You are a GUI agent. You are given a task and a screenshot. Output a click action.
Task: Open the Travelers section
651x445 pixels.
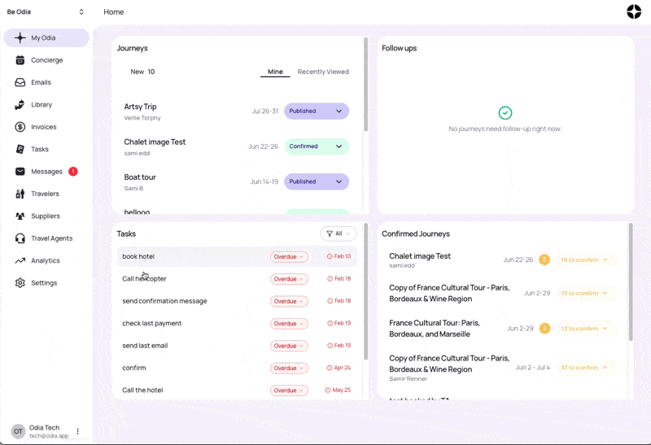click(46, 194)
